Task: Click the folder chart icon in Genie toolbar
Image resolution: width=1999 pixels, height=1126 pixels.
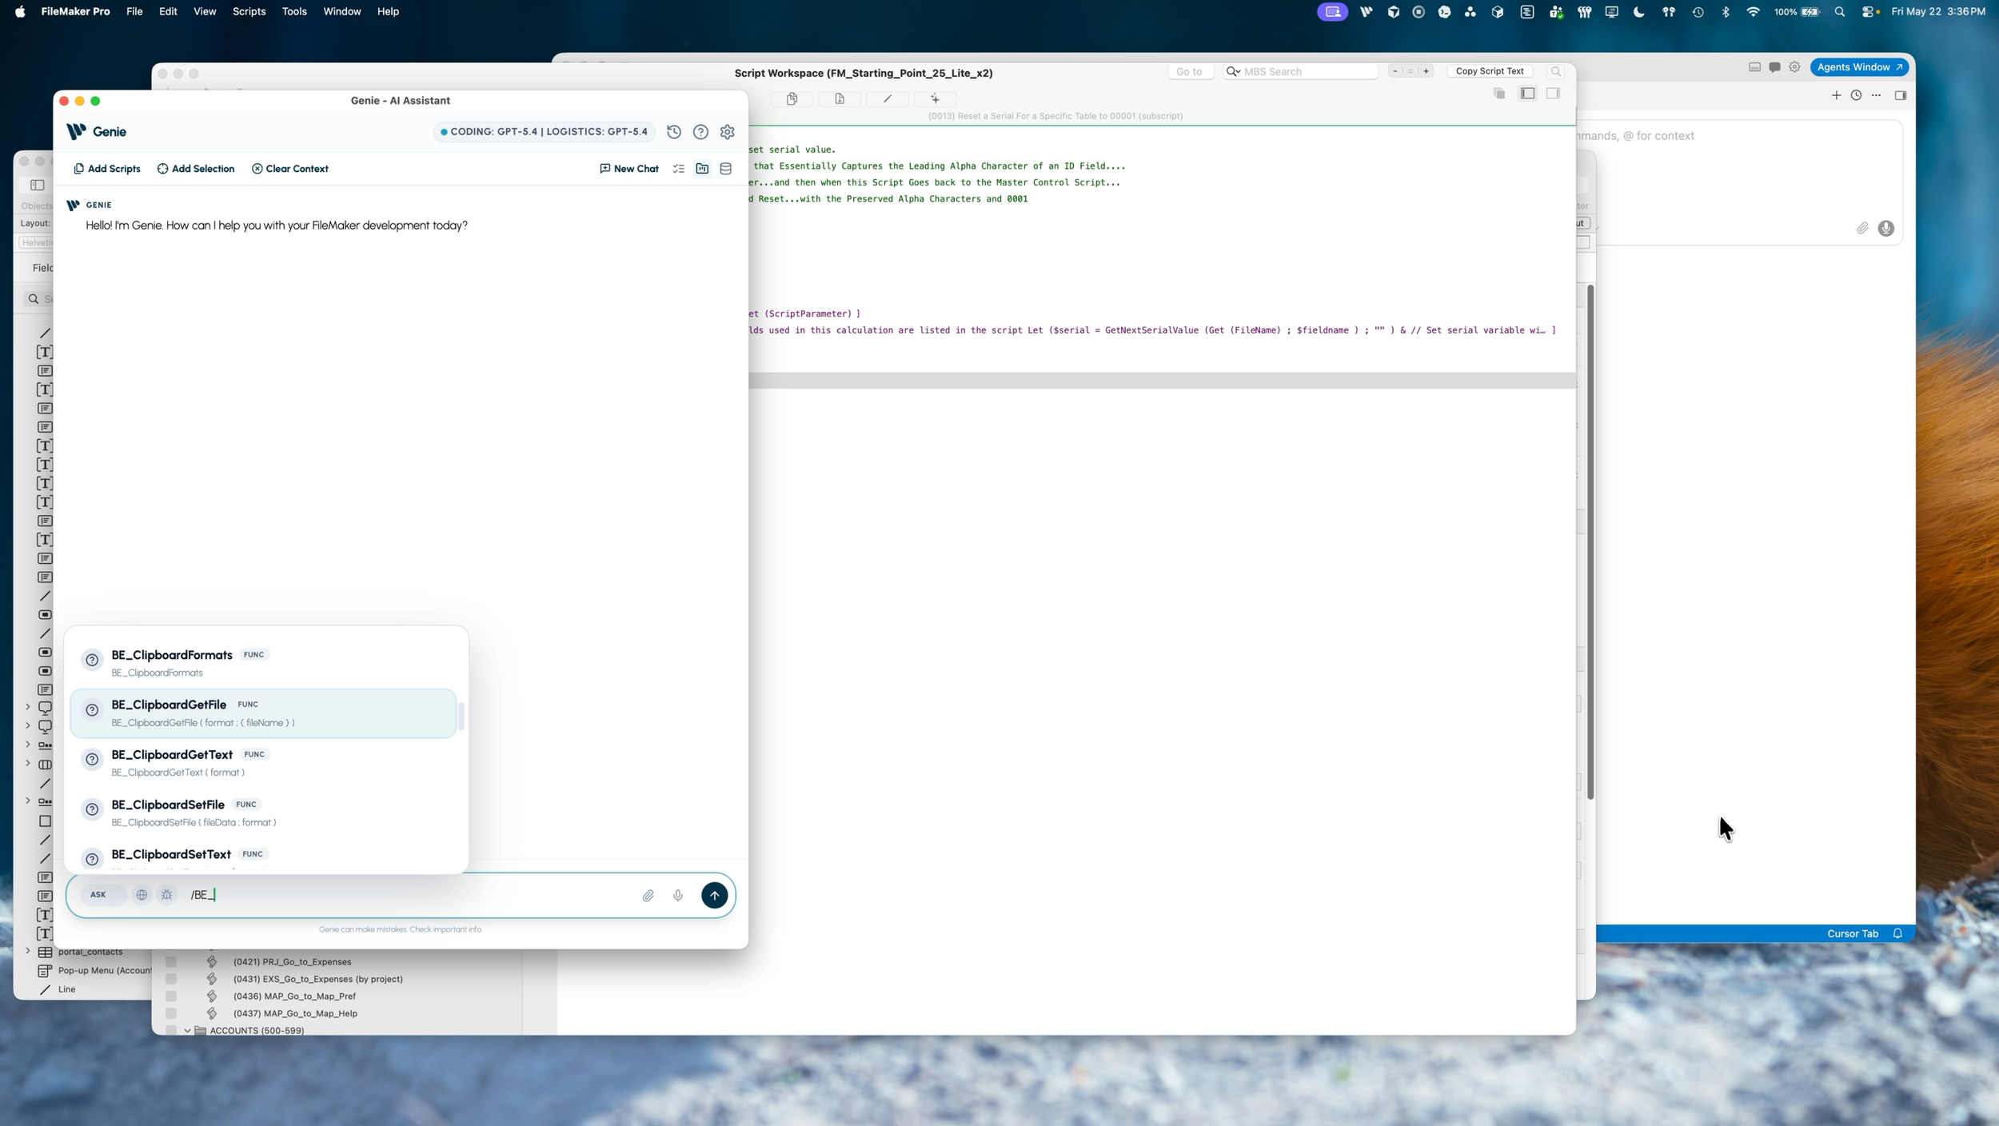Action: pos(702,169)
